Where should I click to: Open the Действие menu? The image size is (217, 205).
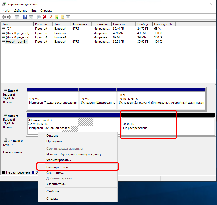[21, 11]
